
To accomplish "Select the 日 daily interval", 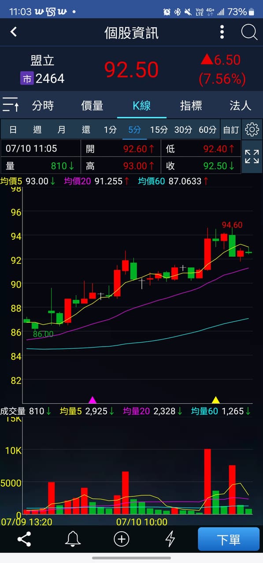I will tap(13, 130).
